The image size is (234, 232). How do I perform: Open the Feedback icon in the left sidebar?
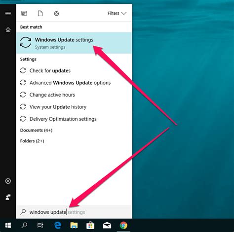(x=8, y=197)
